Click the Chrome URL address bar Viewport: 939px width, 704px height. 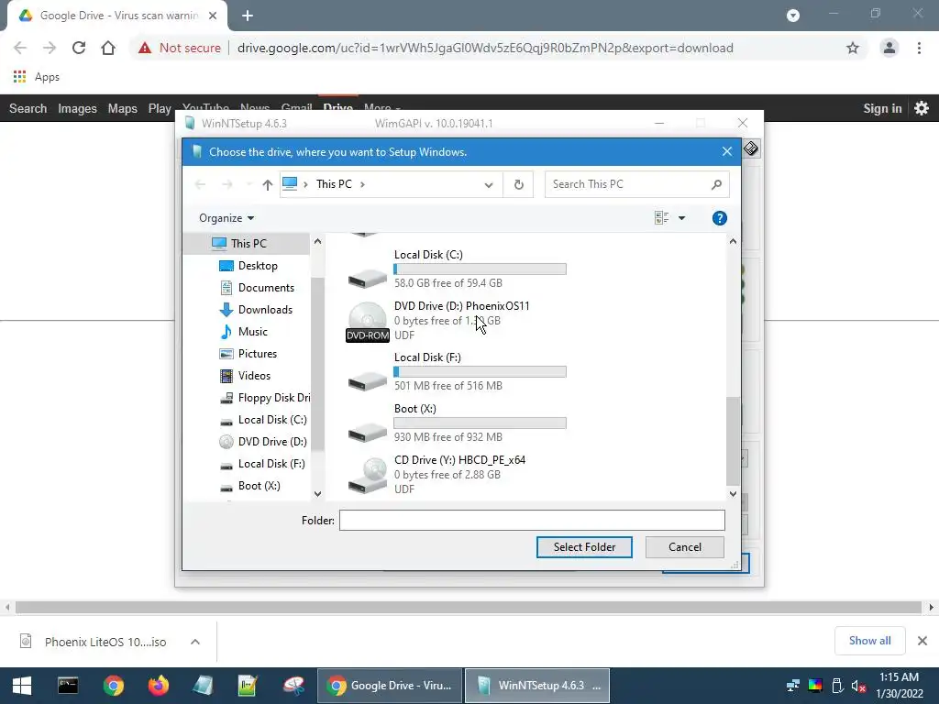pyautogui.click(x=485, y=48)
